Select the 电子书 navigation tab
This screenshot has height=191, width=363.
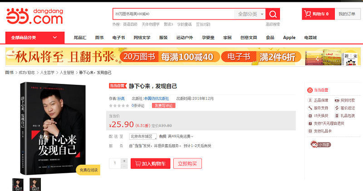pos(118,38)
